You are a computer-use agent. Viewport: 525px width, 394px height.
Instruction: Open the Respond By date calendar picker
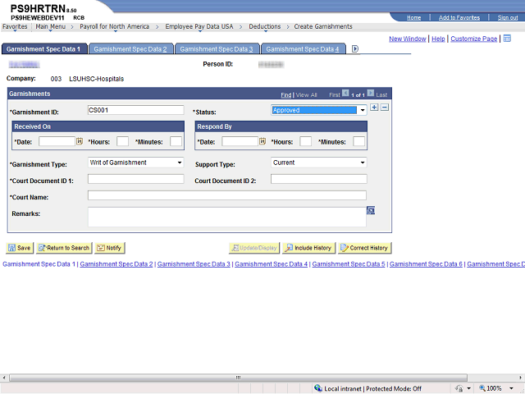point(263,141)
